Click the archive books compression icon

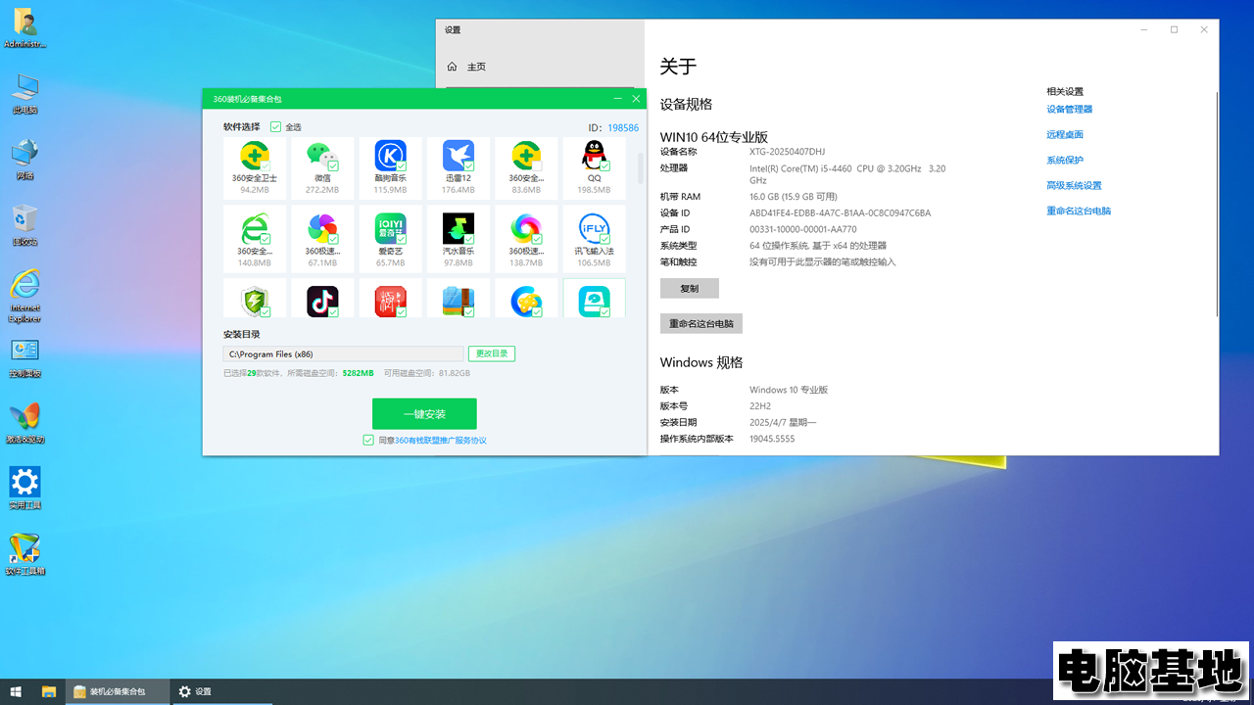pos(458,301)
